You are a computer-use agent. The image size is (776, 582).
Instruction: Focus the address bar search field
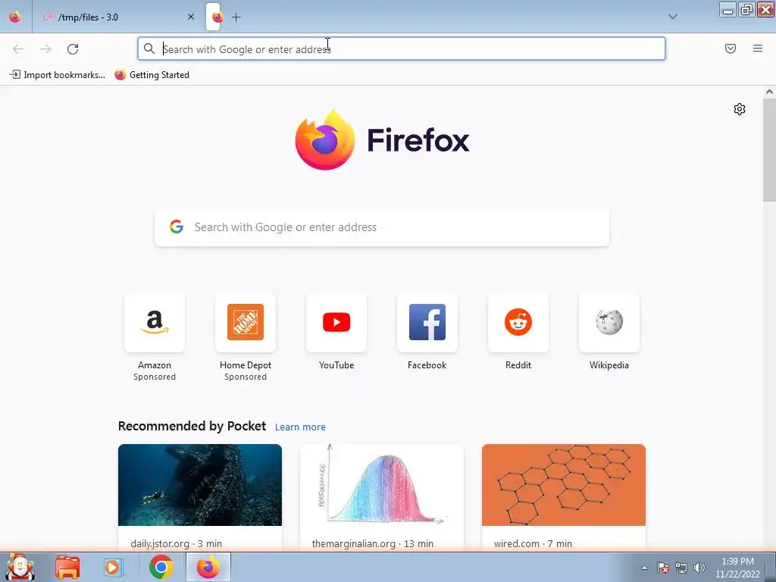pos(402,49)
